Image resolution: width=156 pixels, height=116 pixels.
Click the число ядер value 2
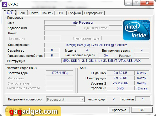(x=114, y=99)
